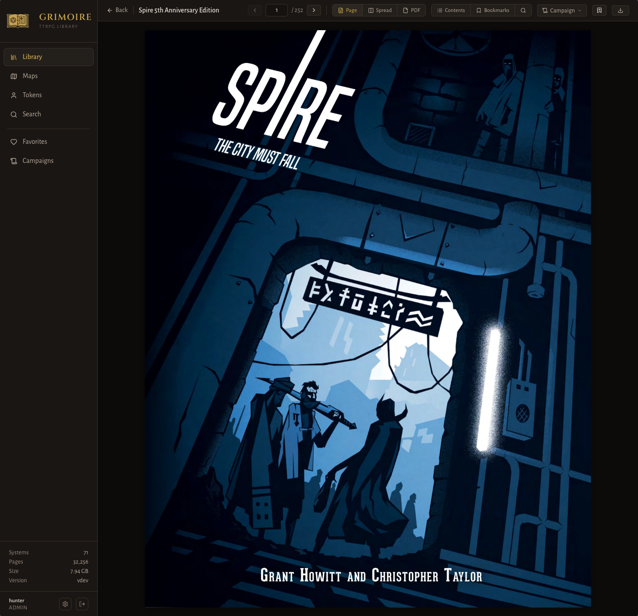Open the Contents list
638x616 pixels.
[451, 10]
